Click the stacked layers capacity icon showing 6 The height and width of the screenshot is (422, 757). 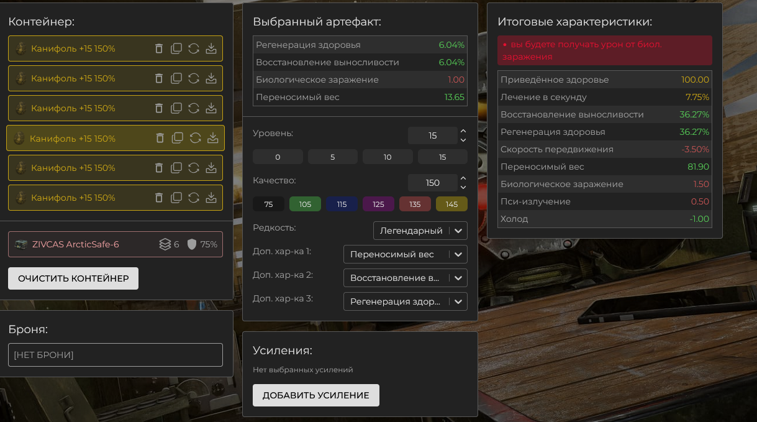tap(165, 244)
